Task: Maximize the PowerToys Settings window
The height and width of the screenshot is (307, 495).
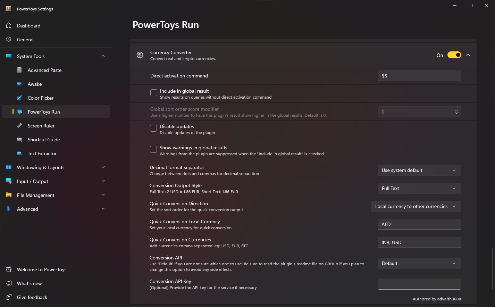Action: (x=471, y=6)
